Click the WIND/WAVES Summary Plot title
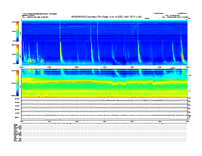The height and width of the screenshot is (156, 202). 106,17
